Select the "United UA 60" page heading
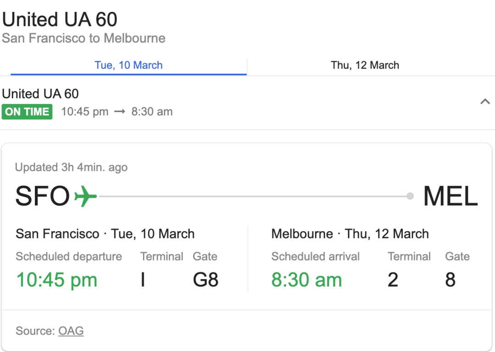The width and height of the screenshot is (495, 352). [x=60, y=19]
